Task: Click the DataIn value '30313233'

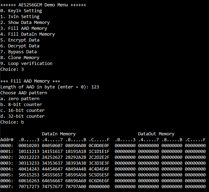Action: (x=29, y=163)
